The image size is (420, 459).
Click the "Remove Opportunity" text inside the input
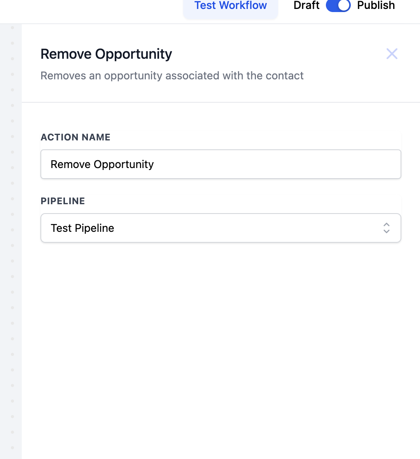(x=102, y=164)
